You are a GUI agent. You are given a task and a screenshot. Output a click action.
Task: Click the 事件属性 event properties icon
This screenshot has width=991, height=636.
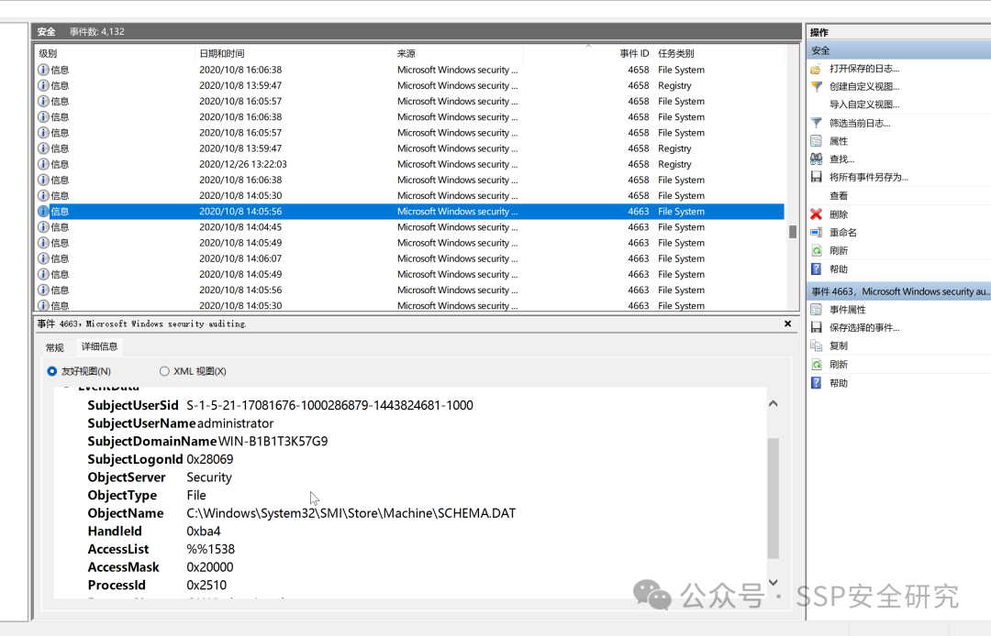pyautogui.click(x=816, y=309)
